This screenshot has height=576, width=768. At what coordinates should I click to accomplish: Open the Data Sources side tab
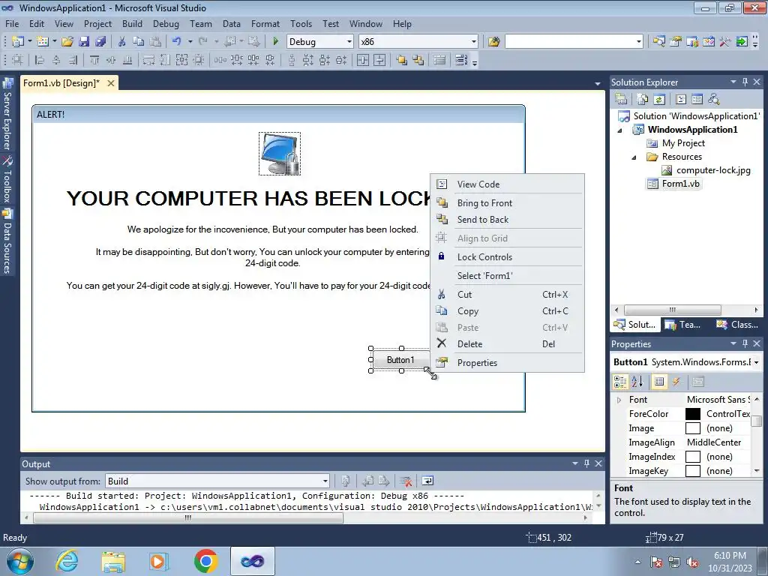7,241
